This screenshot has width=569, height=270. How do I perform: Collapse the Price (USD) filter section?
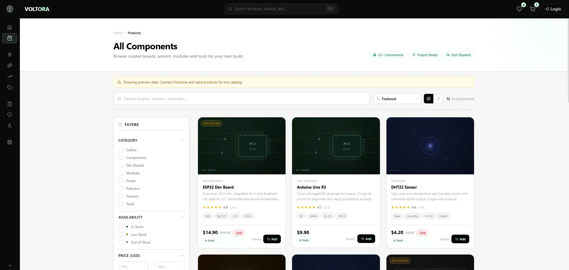click(182, 256)
